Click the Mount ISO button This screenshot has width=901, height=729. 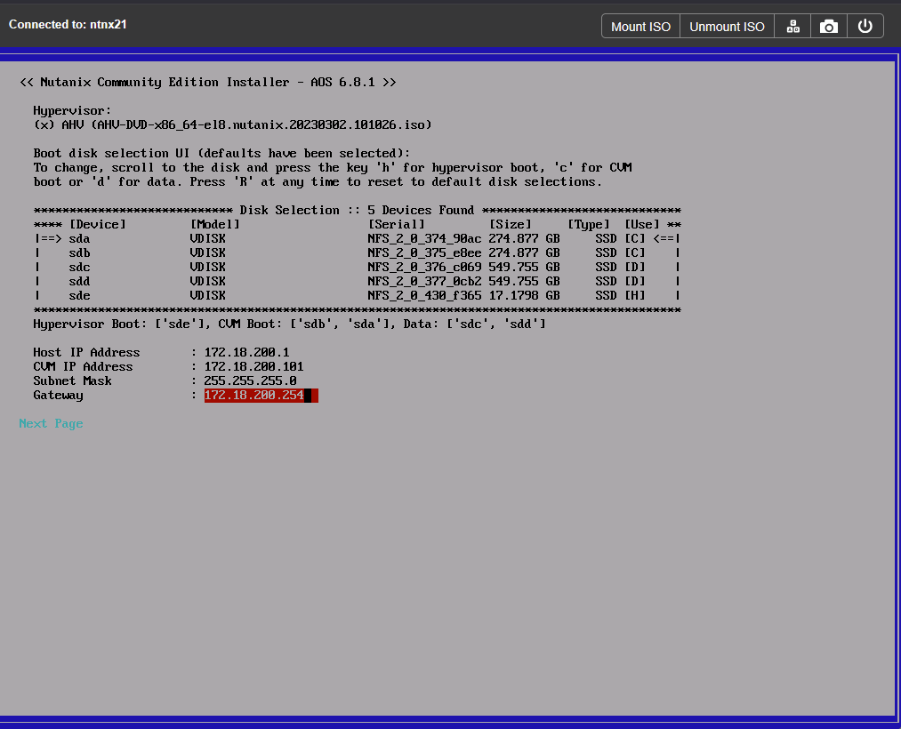tap(640, 27)
